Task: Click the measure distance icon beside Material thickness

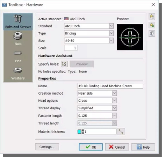Action: click(x=121, y=131)
